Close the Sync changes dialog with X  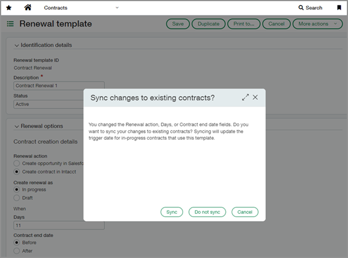point(255,98)
